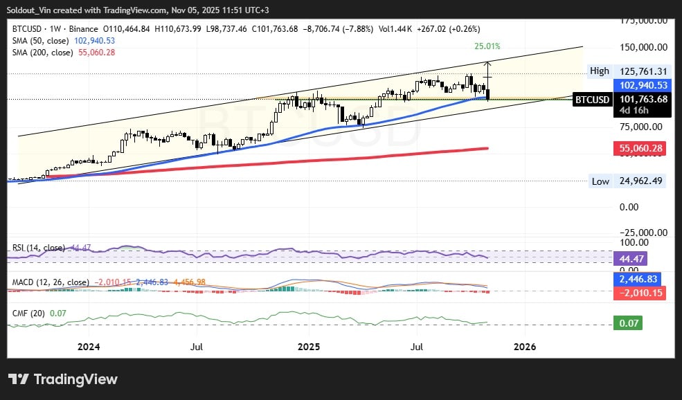Click the 25.01% measurement label

[487, 46]
